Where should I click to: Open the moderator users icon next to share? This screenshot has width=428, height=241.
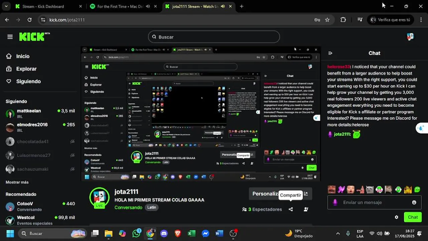pos(306,209)
